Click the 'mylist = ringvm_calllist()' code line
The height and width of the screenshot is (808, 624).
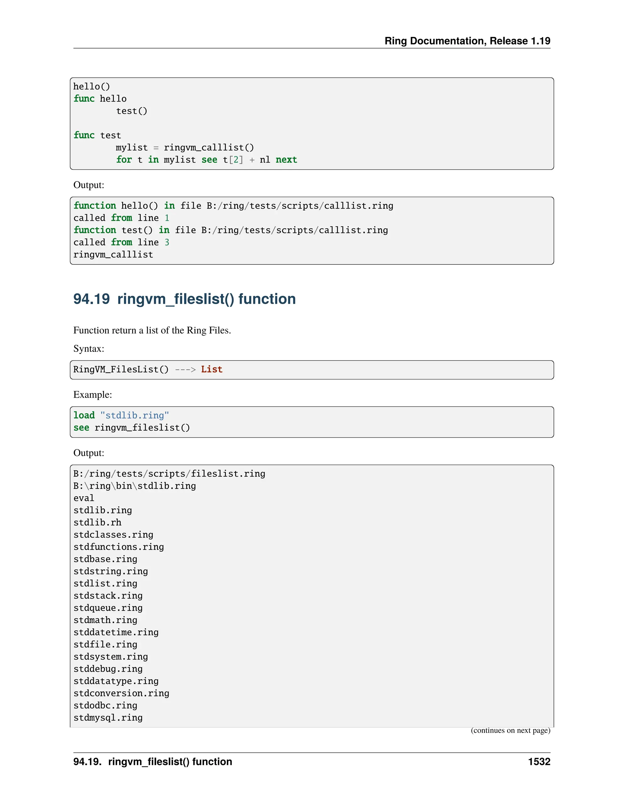[x=185, y=147]
